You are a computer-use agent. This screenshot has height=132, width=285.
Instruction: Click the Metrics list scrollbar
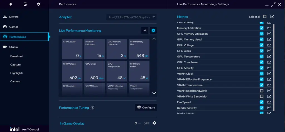tap(274, 68)
